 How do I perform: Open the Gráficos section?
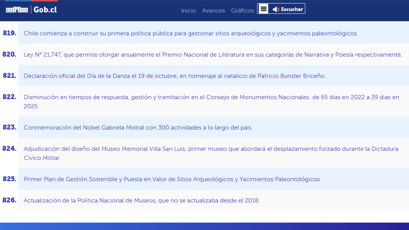tap(242, 11)
